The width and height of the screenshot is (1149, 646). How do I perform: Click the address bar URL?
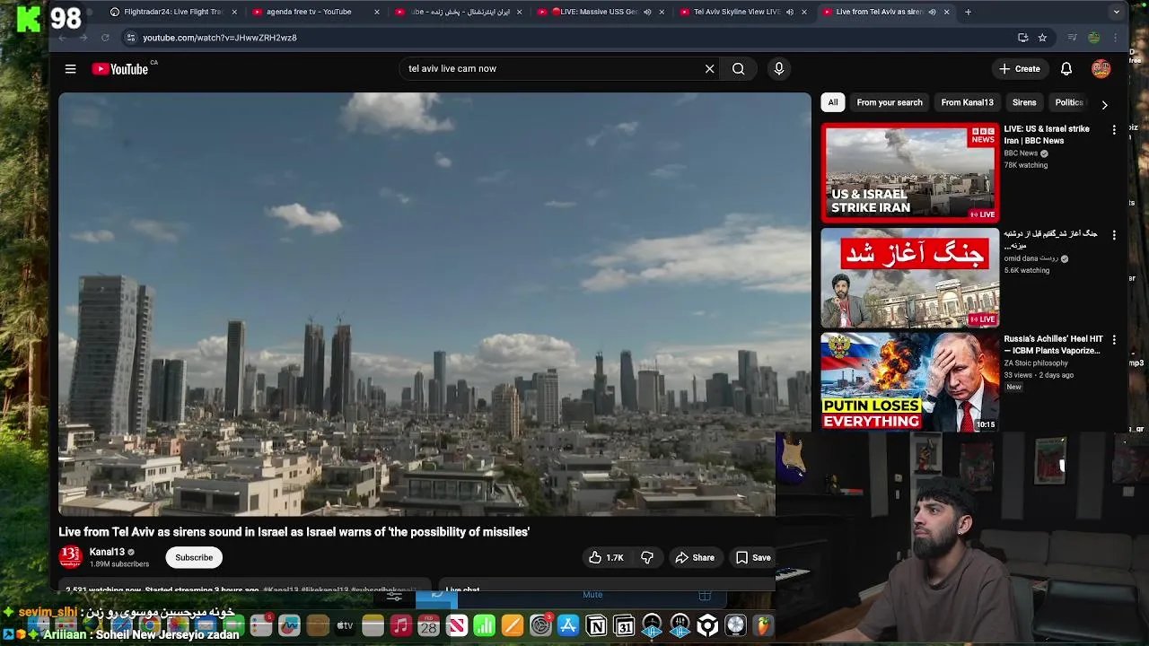[219, 38]
